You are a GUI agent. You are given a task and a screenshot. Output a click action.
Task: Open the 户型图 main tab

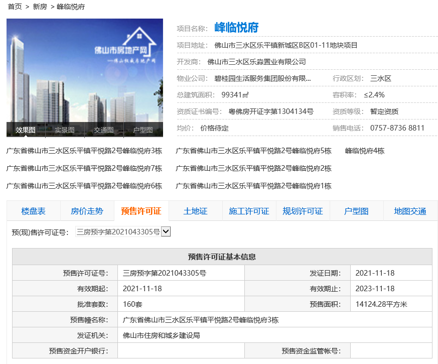click(x=356, y=211)
